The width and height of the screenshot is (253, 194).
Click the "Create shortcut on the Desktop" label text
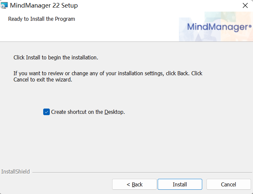(x=88, y=112)
